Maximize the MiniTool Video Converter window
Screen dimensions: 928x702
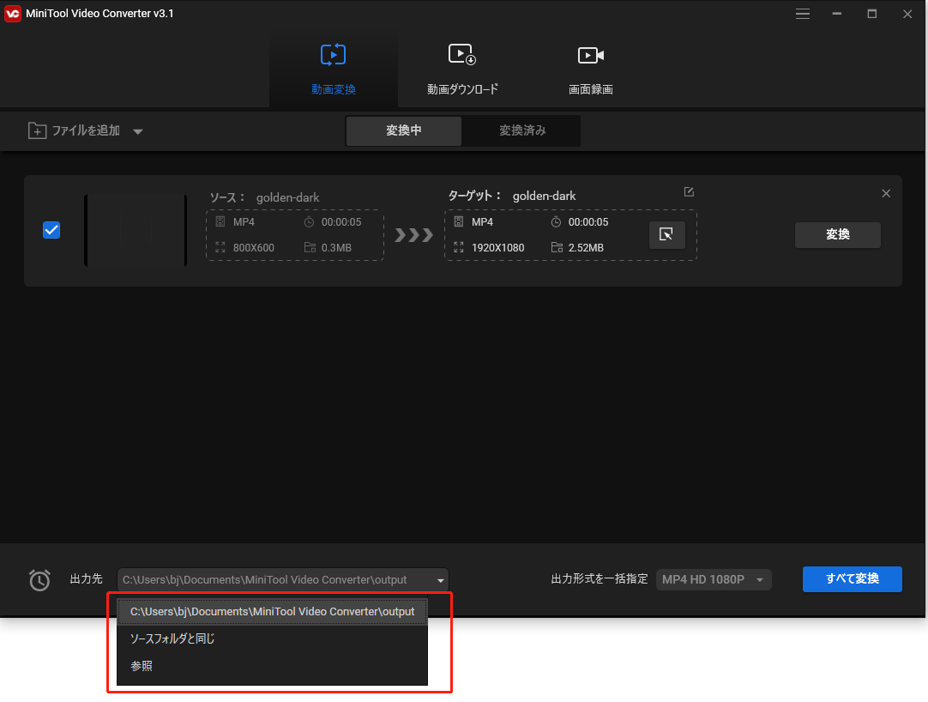point(871,14)
